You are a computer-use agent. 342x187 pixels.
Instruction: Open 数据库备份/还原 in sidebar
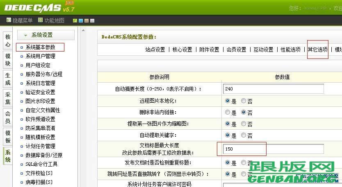[44, 155]
